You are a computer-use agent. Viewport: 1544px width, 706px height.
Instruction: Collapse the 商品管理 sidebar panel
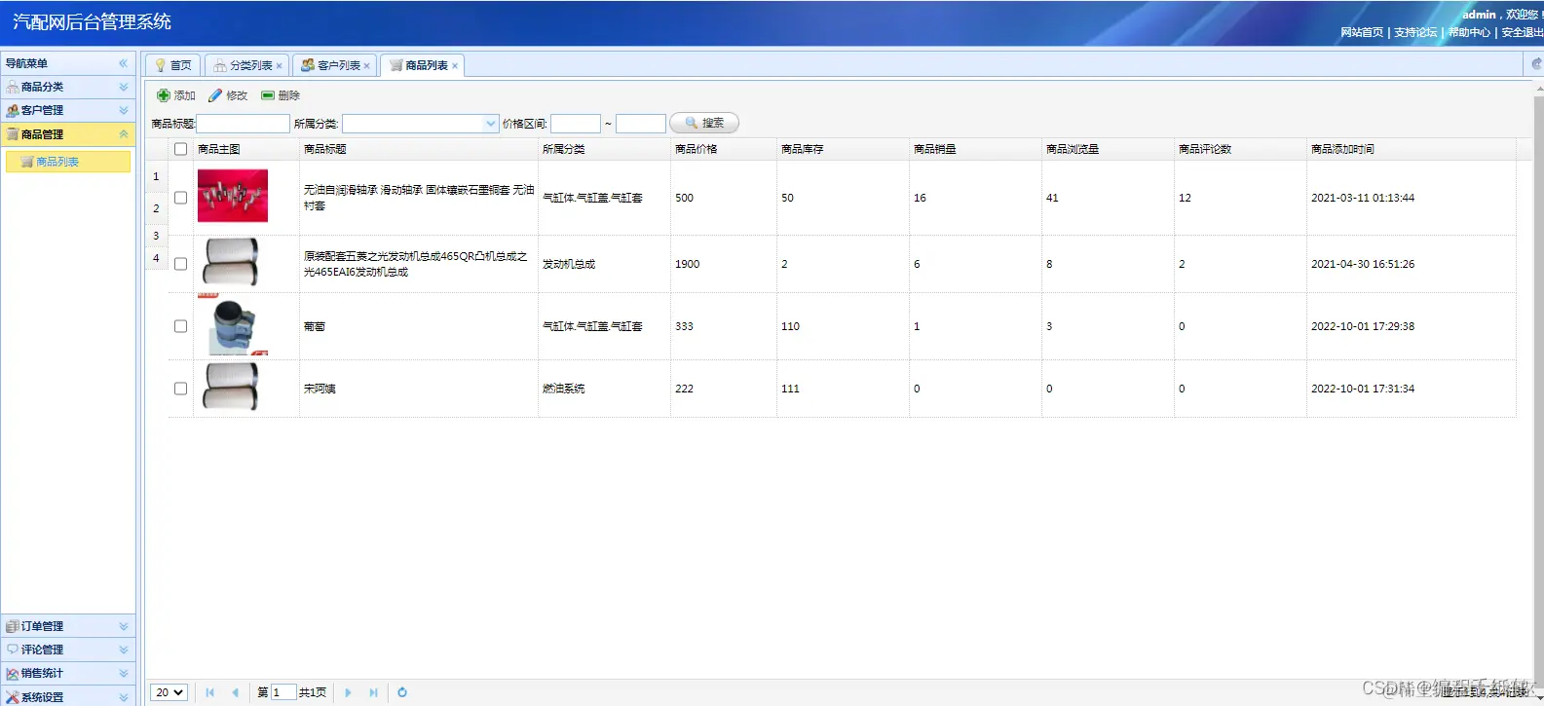click(124, 134)
